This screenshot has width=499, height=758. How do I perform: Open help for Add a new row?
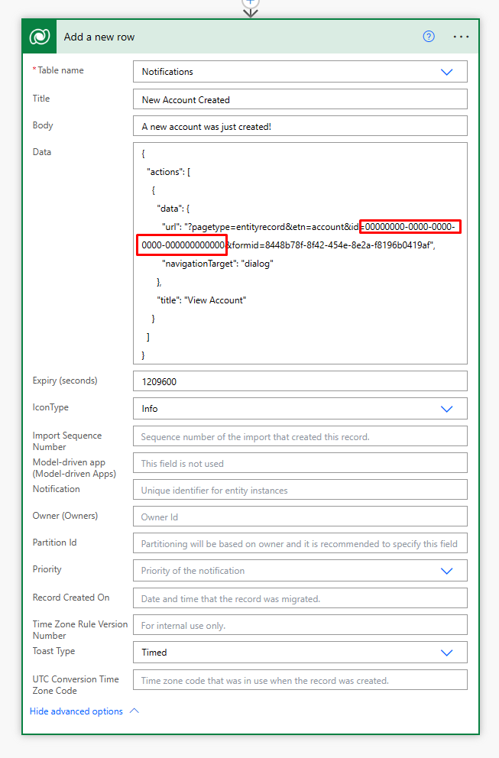point(429,37)
